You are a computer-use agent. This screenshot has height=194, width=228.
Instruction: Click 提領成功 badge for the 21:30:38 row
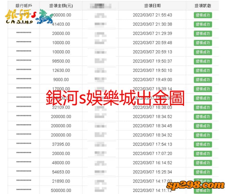(x=203, y=24)
